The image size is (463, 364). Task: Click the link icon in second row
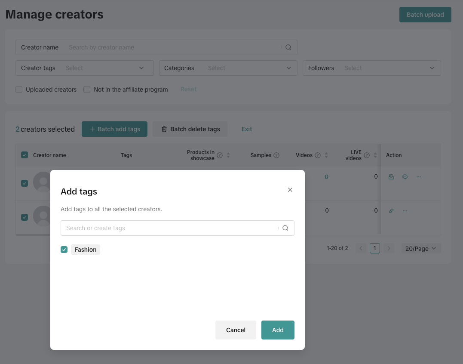point(391,211)
